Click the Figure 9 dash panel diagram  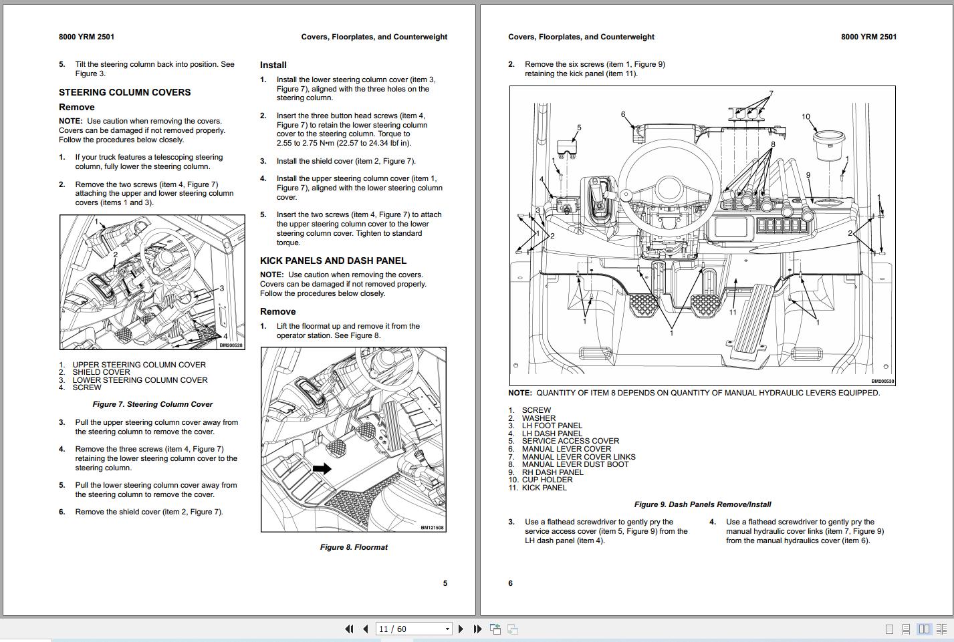tap(702, 236)
